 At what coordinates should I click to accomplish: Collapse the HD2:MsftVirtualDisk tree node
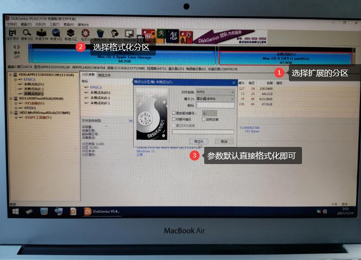[x=11, y=113]
